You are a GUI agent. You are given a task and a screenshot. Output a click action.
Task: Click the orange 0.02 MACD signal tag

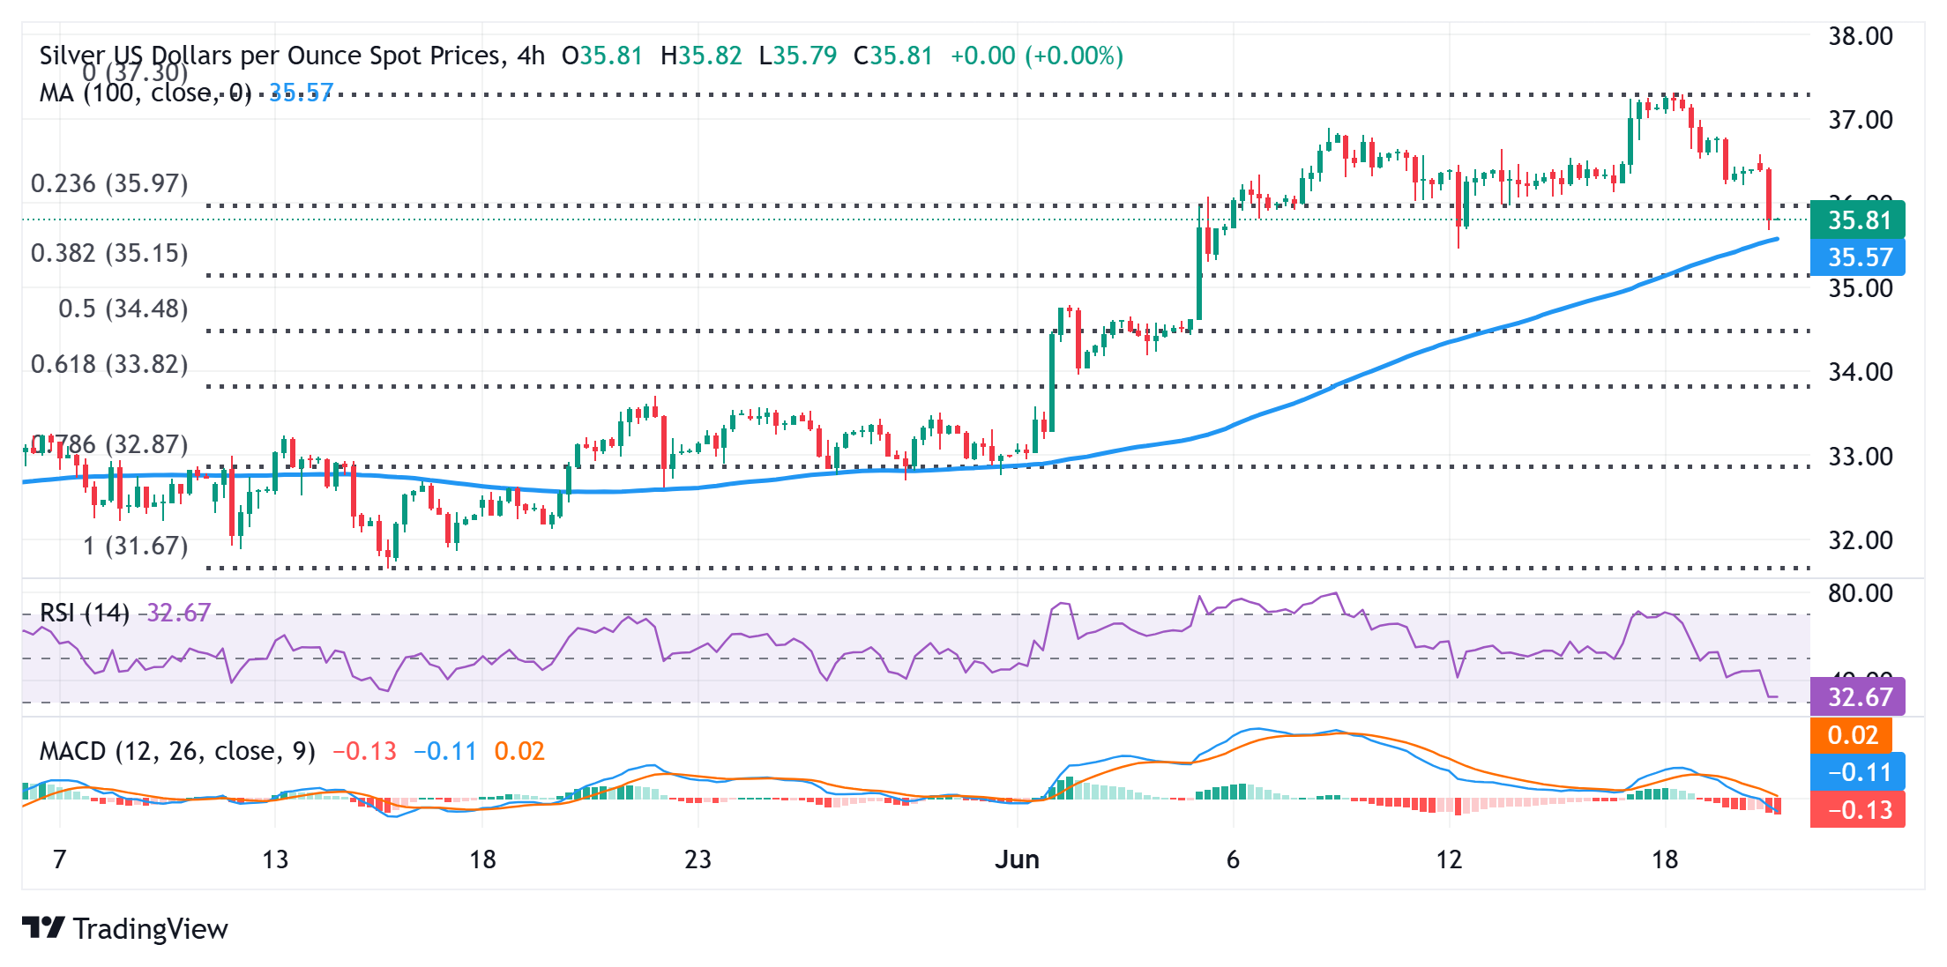coord(1852,735)
